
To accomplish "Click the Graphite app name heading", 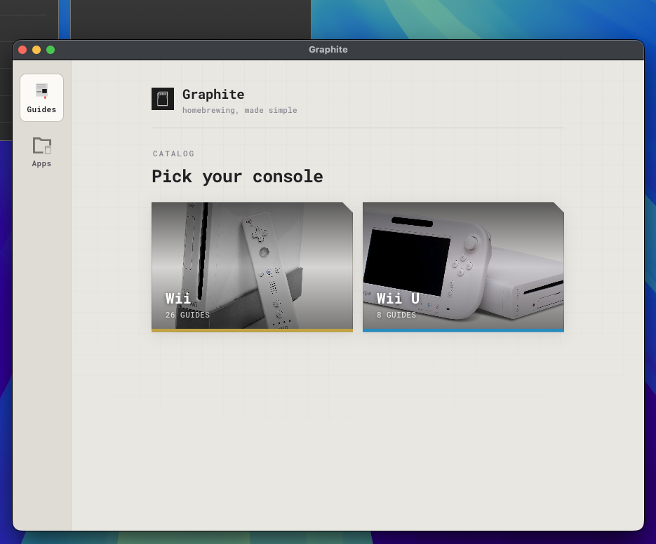I will (x=213, y=94).
